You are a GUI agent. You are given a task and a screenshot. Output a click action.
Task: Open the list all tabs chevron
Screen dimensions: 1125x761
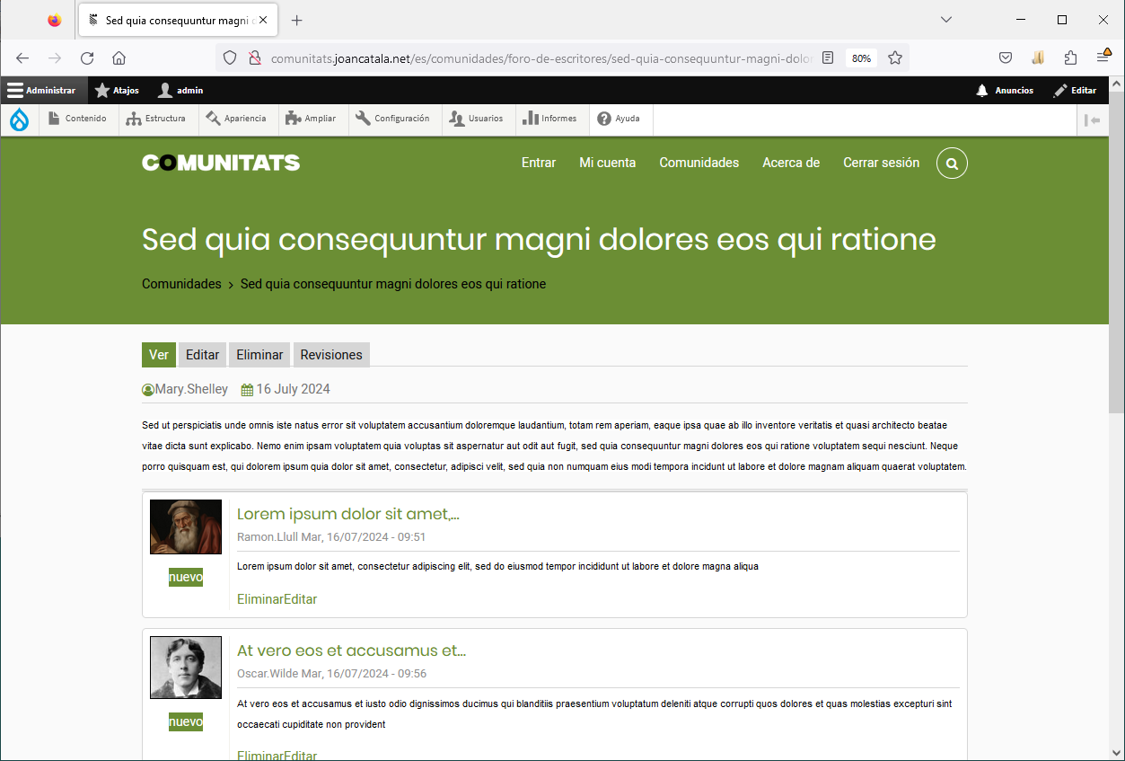pyautogui.click(x=946, y=20)
